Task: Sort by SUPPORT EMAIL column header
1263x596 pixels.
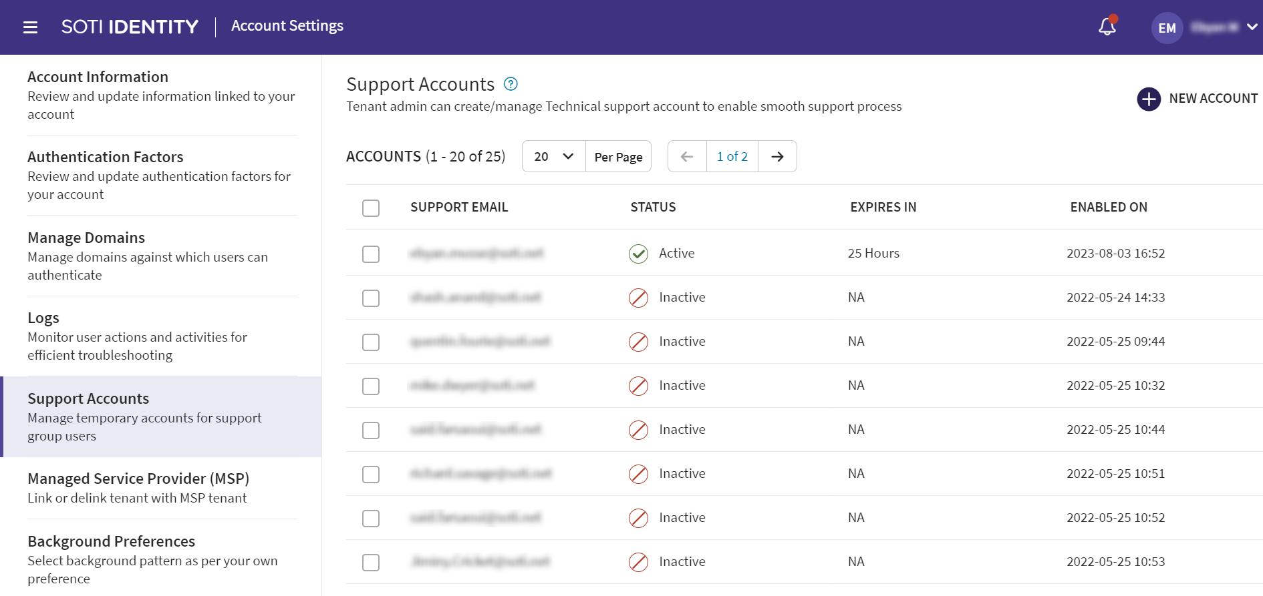Action: (x=459, y=207)
